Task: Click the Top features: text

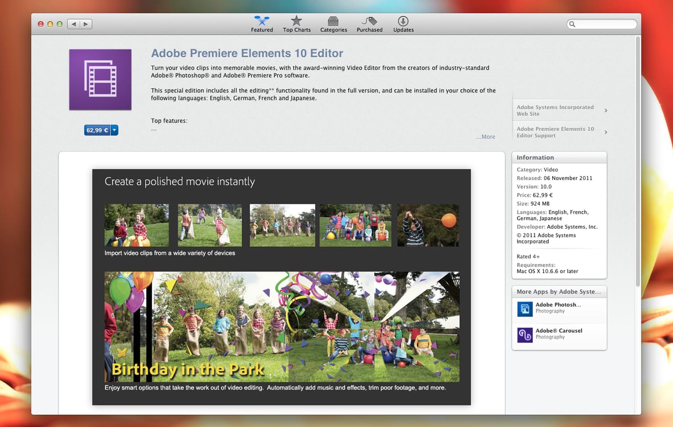Action: [x=169, y=121]
